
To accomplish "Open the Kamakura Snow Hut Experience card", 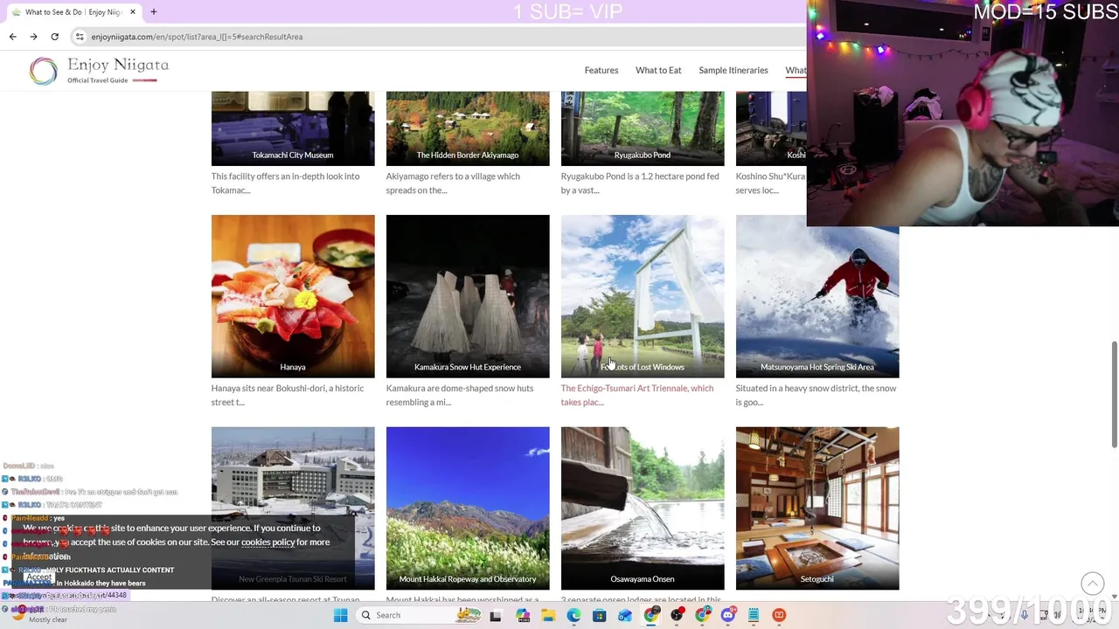I will [x=468, y=296].
